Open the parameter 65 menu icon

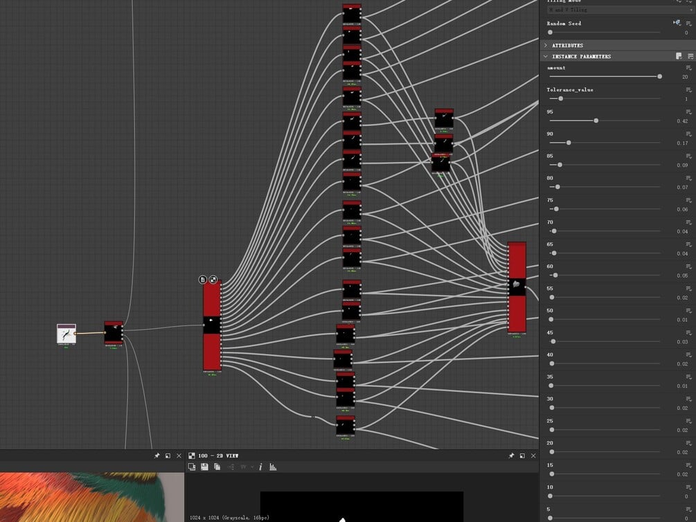coord(689,244)
